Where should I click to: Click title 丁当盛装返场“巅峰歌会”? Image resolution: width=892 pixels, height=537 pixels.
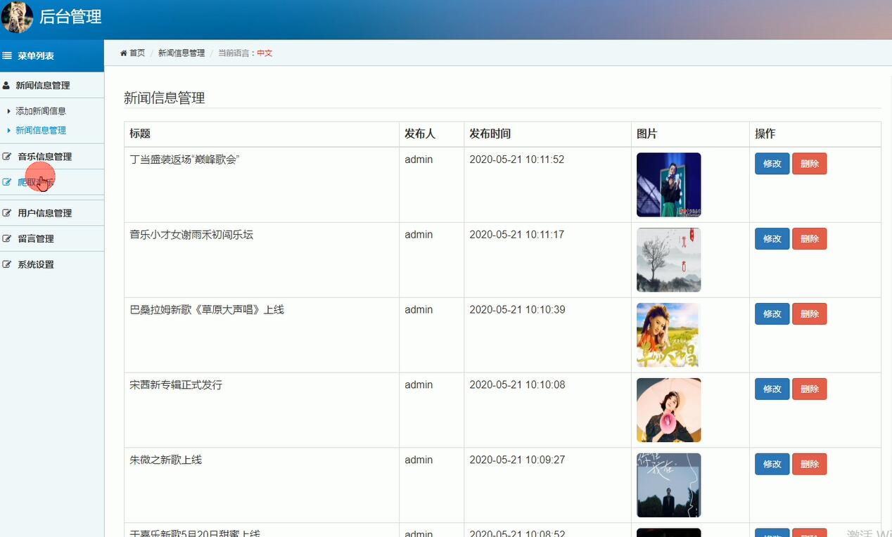[185, 160]
